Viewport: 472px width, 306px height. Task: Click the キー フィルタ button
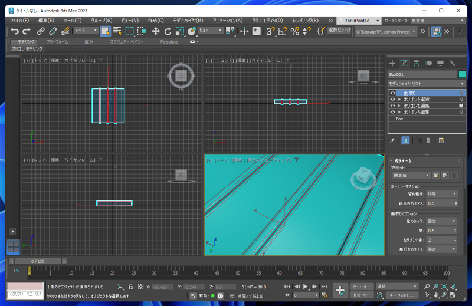[x=402, y=295]
